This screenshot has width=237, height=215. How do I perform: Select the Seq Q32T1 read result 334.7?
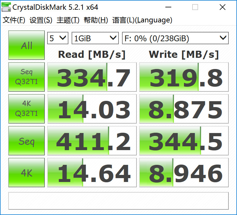click(x=92, y=77)
